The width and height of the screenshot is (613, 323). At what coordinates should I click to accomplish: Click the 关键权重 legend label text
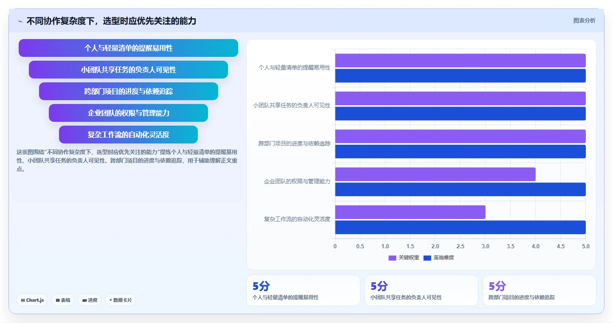[409, 258]
